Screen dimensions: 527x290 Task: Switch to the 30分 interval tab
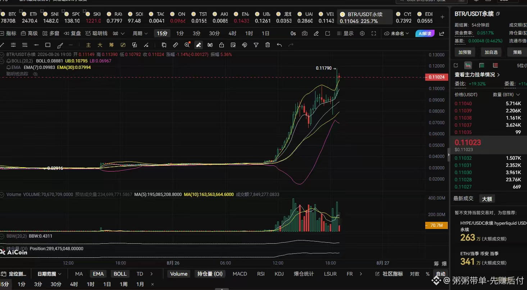(x=214, y=33)
